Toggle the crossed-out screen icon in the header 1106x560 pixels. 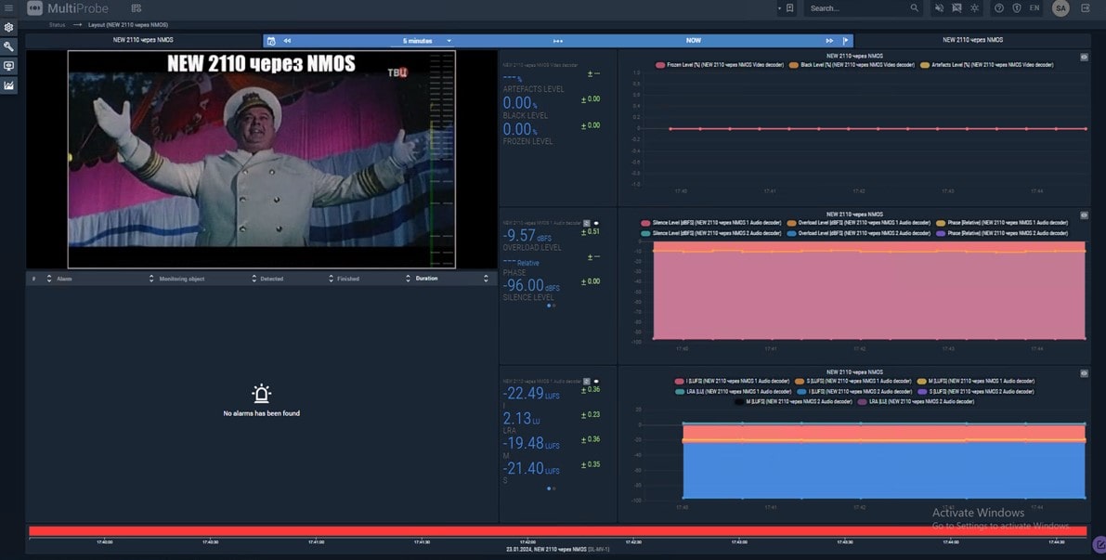[x=956, y=8]
